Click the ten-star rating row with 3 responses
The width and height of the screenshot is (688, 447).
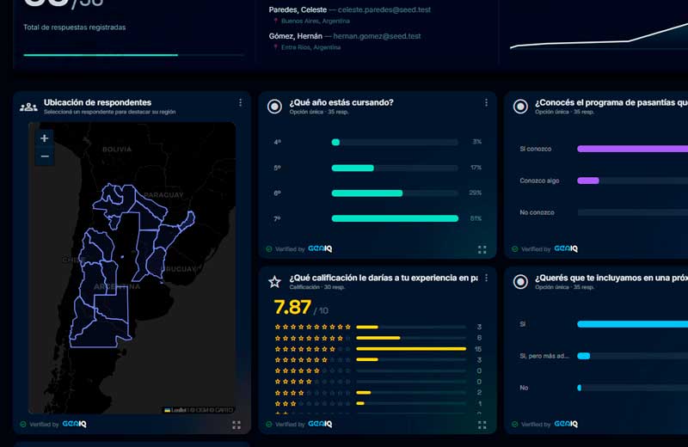click(x=378, y=327)
